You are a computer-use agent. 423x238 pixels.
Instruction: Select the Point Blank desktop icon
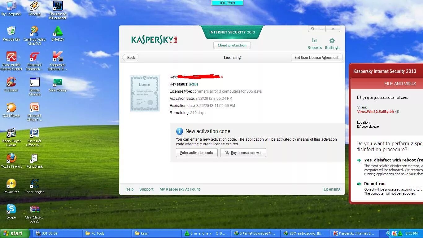pyautogui.click(x=34, y=161)
